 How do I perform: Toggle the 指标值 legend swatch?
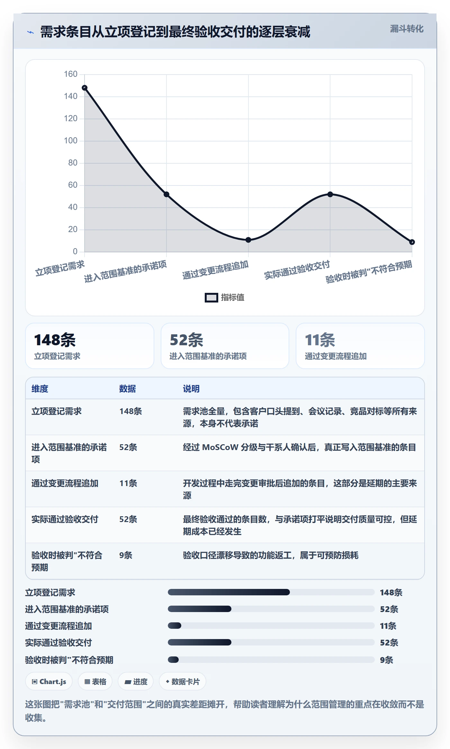click(x=212, y=298)
